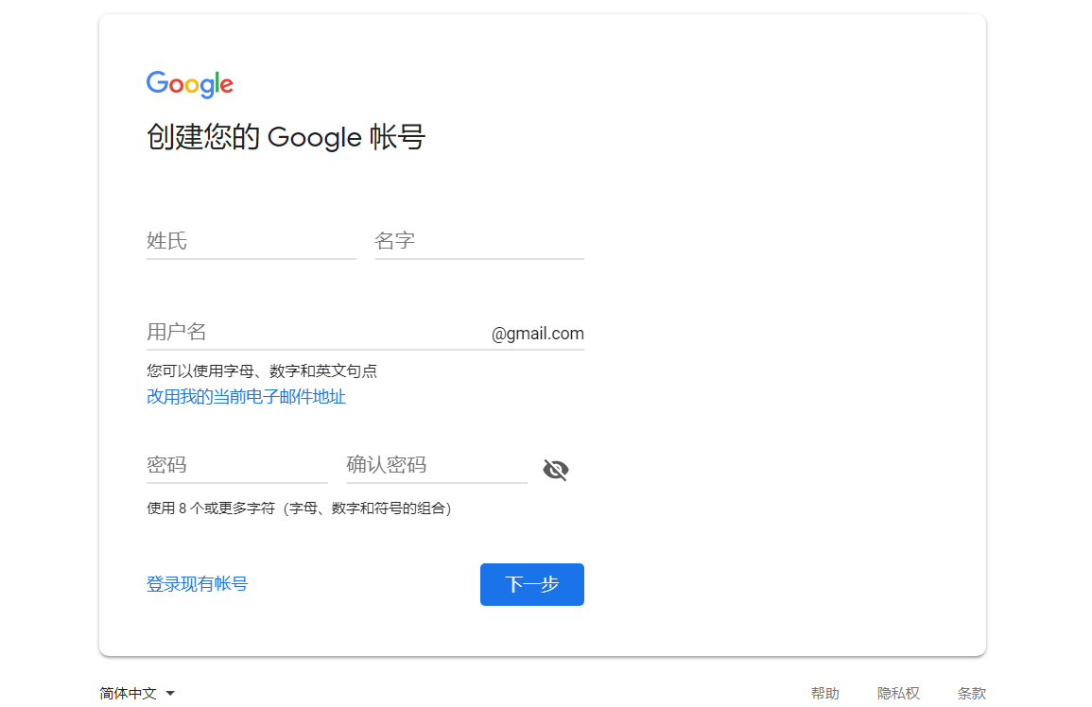Screen dimensions: 1092x707
Task: Click the 下一步 button
Action: 532,584
